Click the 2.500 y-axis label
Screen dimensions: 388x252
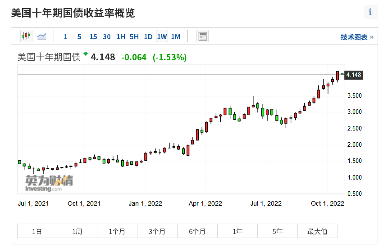coord(355,128)
